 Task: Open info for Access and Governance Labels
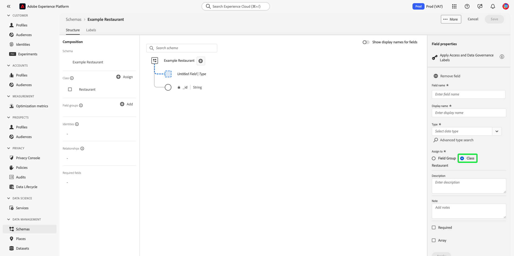coord(502,57)
